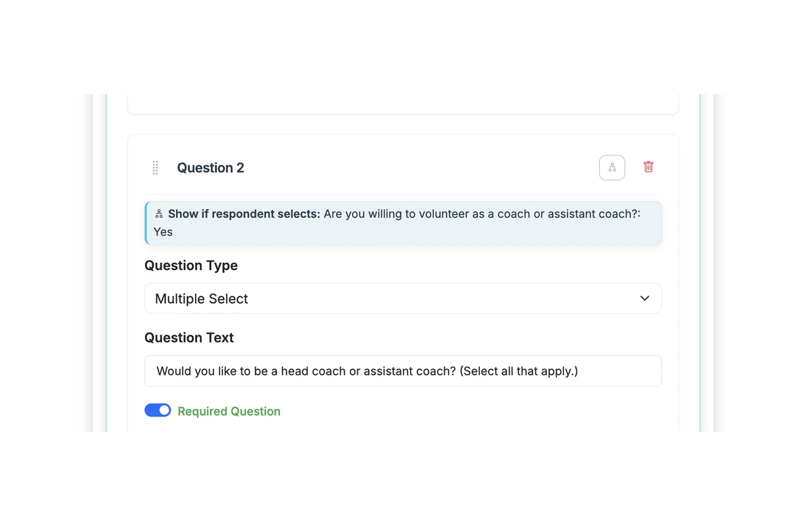Viewport: 791px width, 527px height.
Task: Select the Question 2 heading
Action: pyautogui.click(x=210, y=167)
